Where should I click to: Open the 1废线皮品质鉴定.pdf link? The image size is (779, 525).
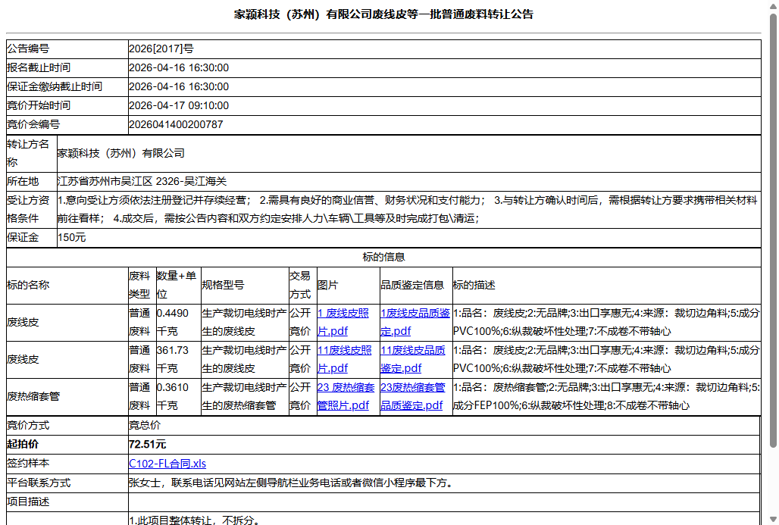click(415, 323)
